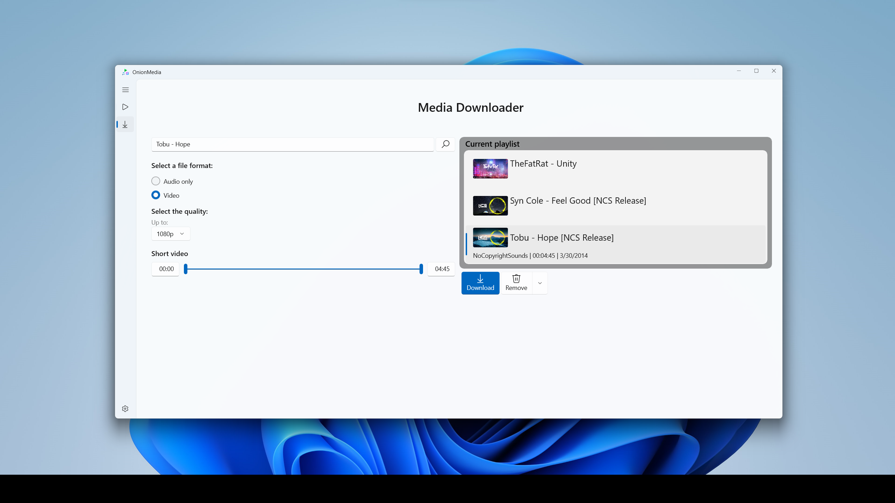The height and width of the screenshot is (503, 895).
Task: Select TheFatRat - Unity playlist item
Action: pos(615,169)
